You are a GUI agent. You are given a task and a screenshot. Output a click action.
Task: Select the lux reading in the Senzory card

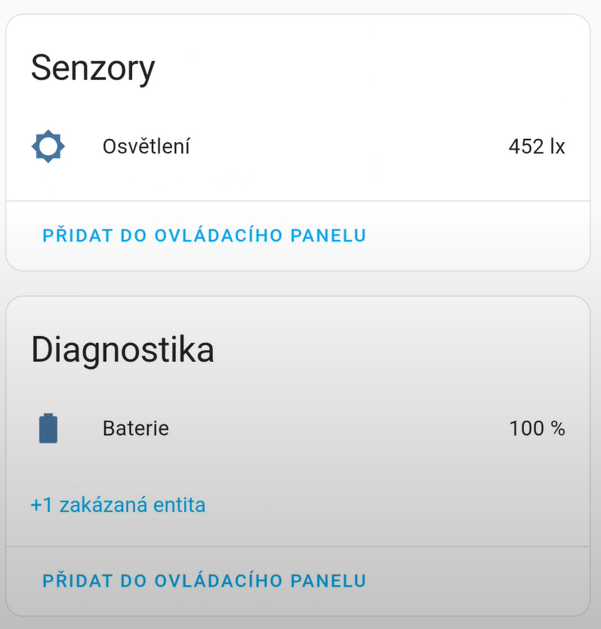[x=536, y=146]
